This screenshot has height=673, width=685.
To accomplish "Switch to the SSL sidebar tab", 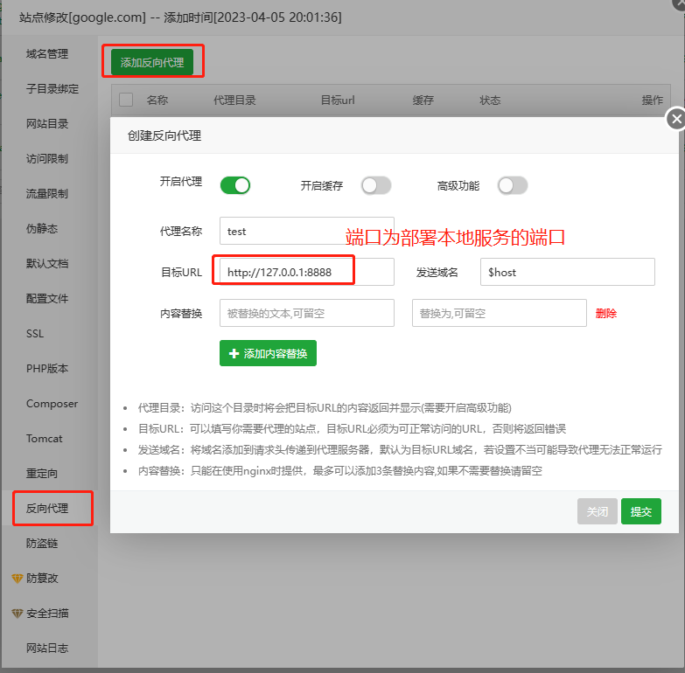I will (x=35, y=334).
